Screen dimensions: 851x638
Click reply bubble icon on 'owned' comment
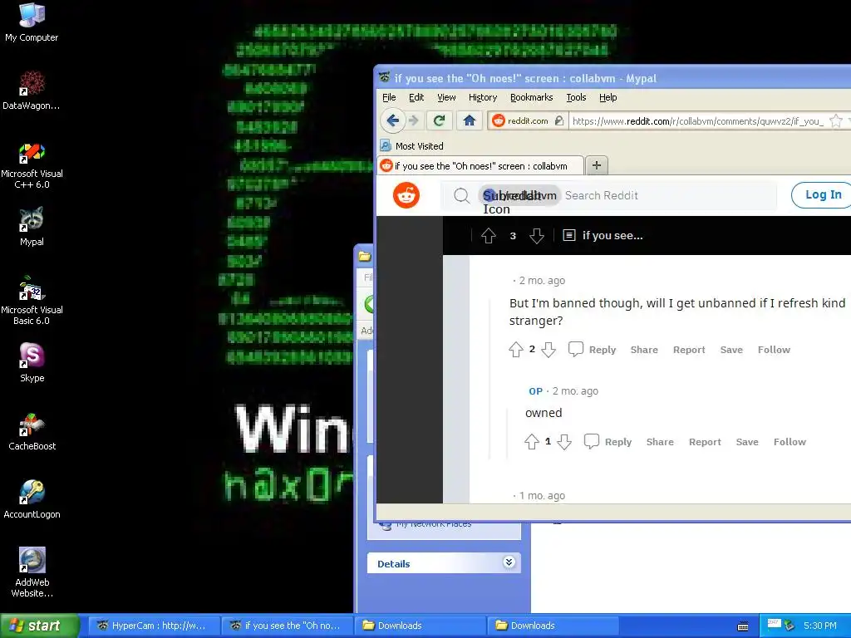coord(591,441)
